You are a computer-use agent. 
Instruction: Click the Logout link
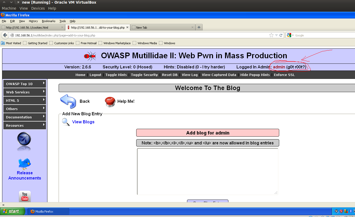[x=95, y=75]
